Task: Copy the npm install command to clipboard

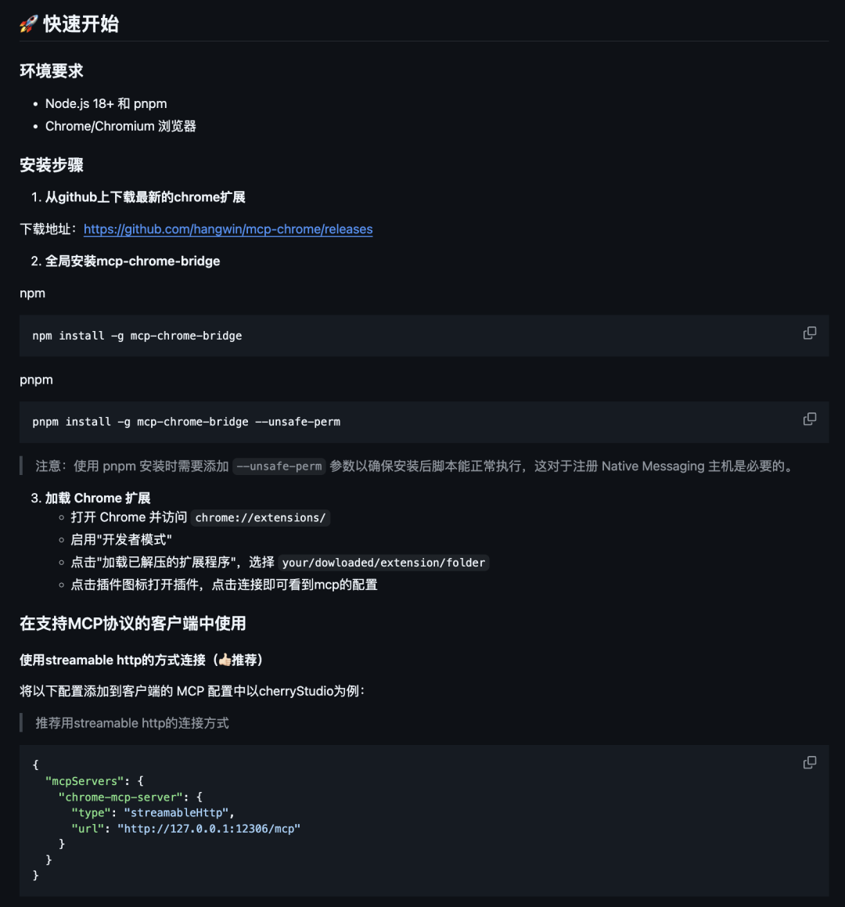Action: click(810, 333)
